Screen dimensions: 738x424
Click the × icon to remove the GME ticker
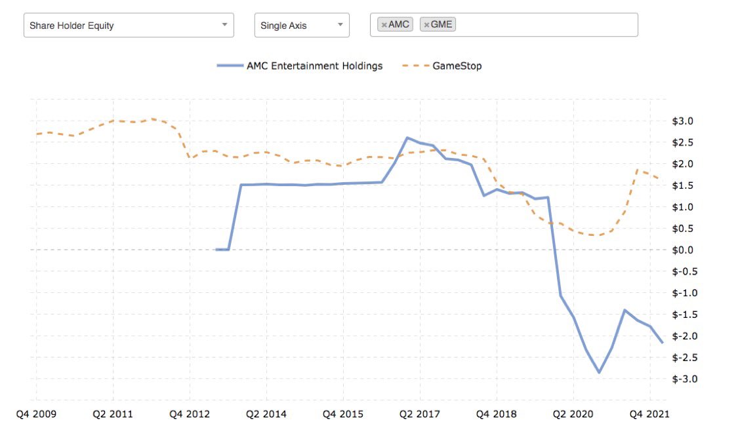click(x=428, y=24)
